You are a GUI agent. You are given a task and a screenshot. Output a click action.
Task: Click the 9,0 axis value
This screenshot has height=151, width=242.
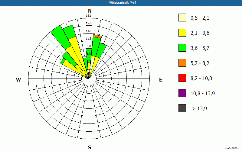click(89, 46)
